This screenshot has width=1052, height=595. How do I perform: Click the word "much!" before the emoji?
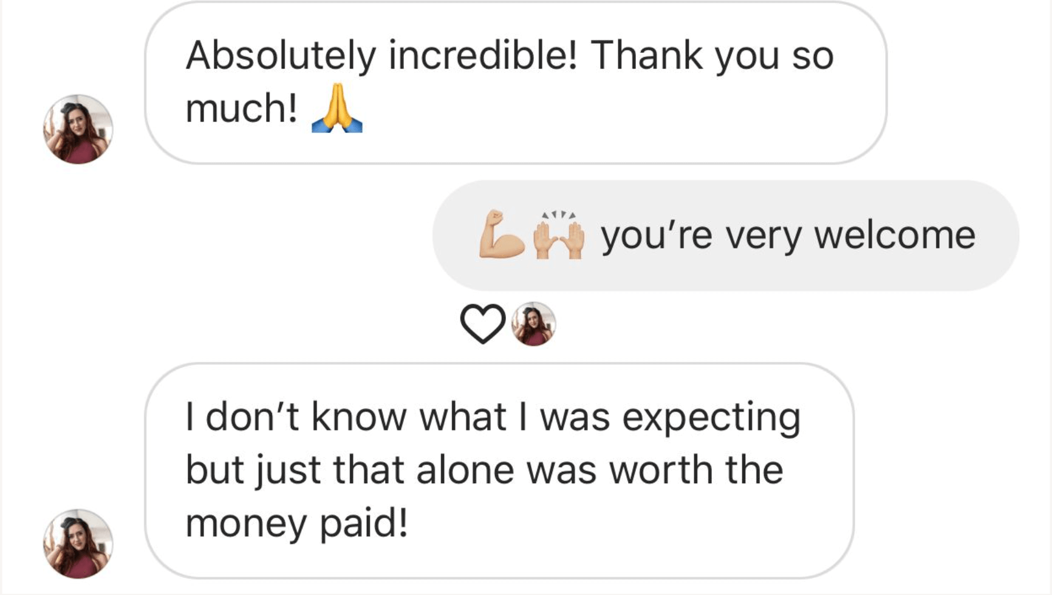pyautogui.click(x=241, y=109)
